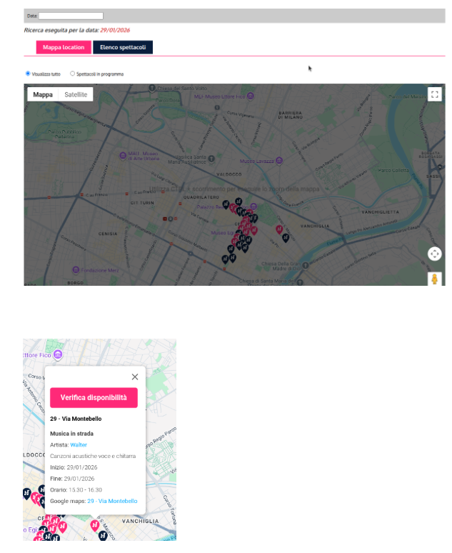Select the Visualizza tutto radio button
Viewport: 452px width, 553px height.
point(28,74)
